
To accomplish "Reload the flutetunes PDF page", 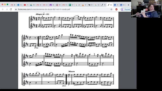I will click(x=11, y=9).
